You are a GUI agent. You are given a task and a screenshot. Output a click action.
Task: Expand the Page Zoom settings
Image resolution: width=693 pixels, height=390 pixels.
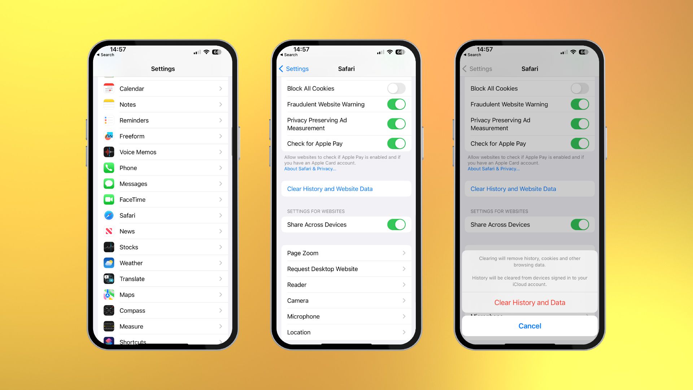pos(345,253)
